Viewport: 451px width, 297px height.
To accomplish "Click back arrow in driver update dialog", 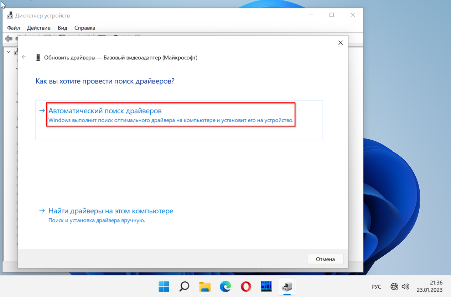I will tap(24, 57).
